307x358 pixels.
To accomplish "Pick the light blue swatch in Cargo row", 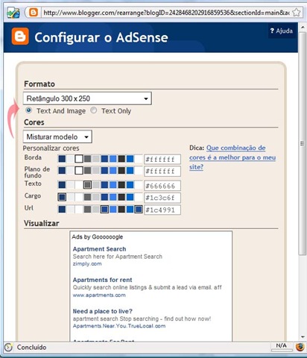I will point(113,197).
